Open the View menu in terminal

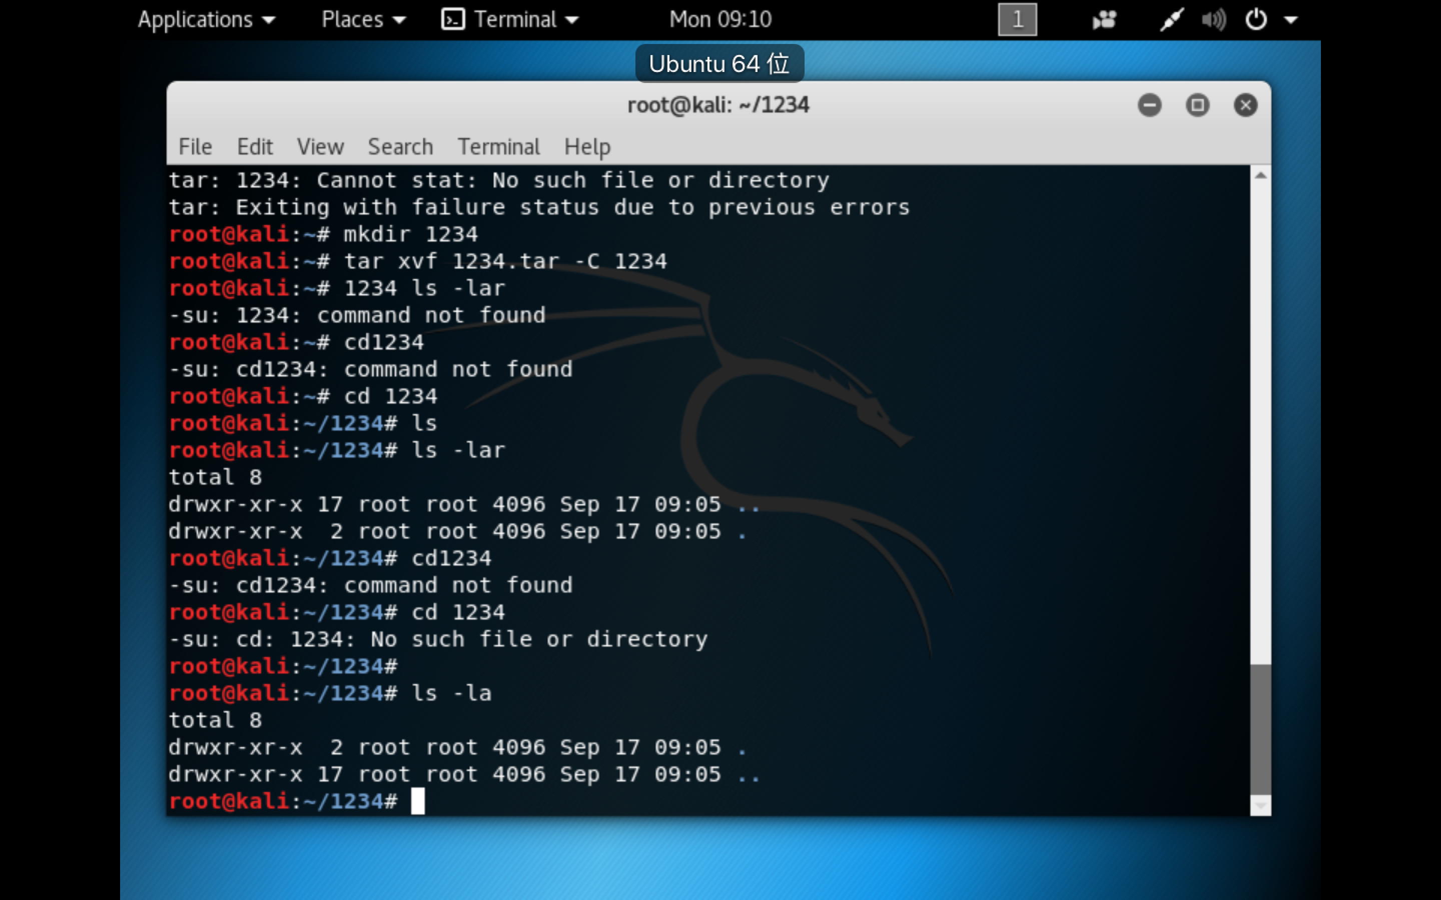pos(320,146)
